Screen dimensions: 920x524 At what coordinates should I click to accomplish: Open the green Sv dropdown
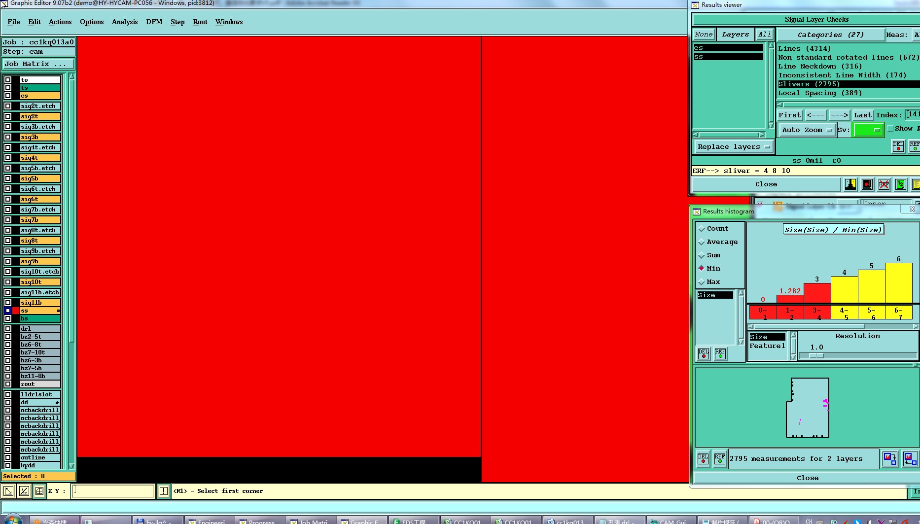point(868,130)
